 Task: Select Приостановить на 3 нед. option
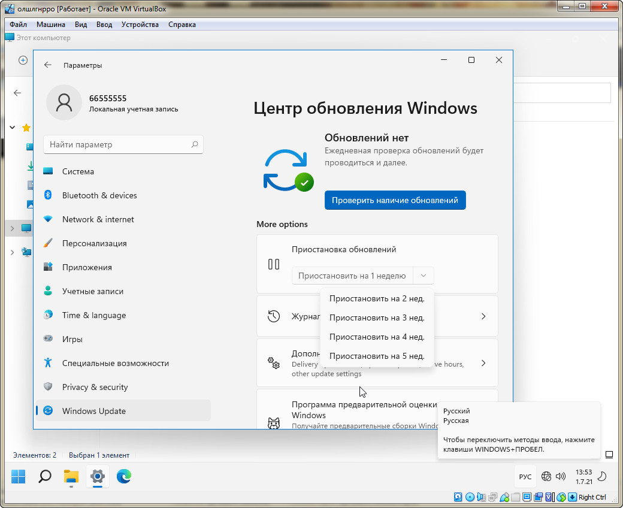point(377,317)
